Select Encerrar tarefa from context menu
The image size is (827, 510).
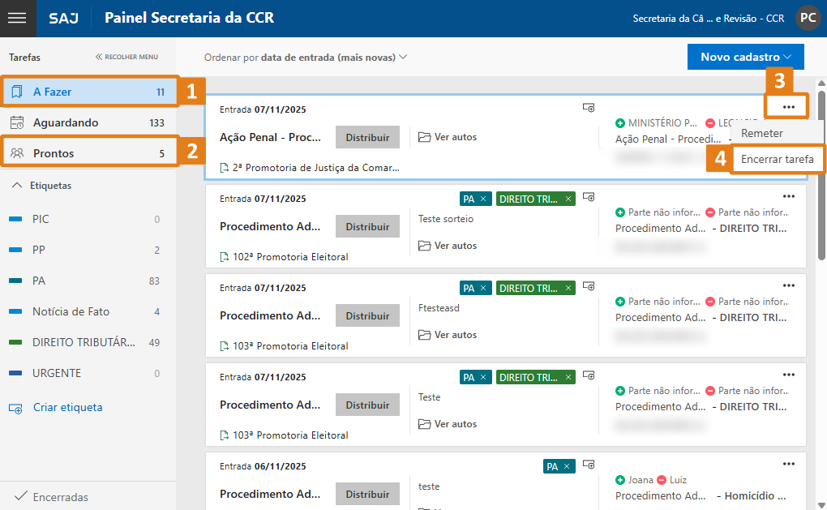(777, 159)
